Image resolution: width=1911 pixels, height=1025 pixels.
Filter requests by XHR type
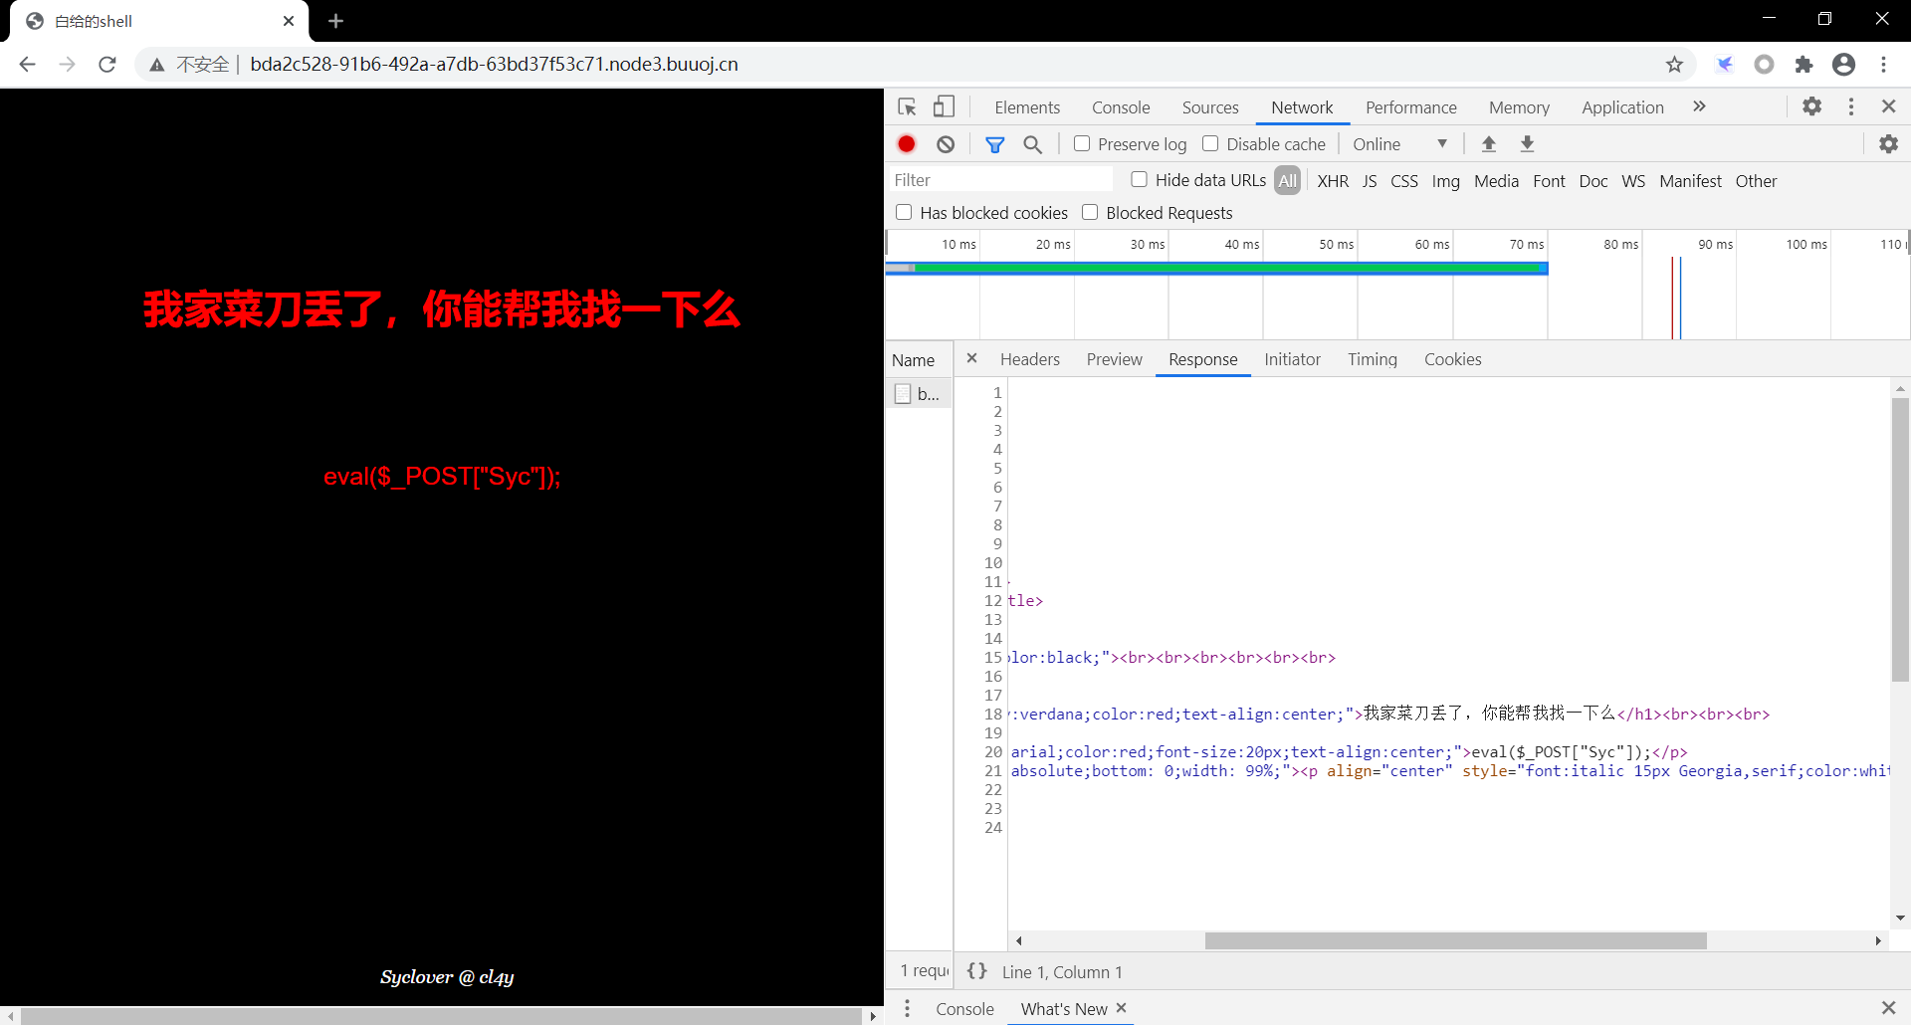point(1333,181)
